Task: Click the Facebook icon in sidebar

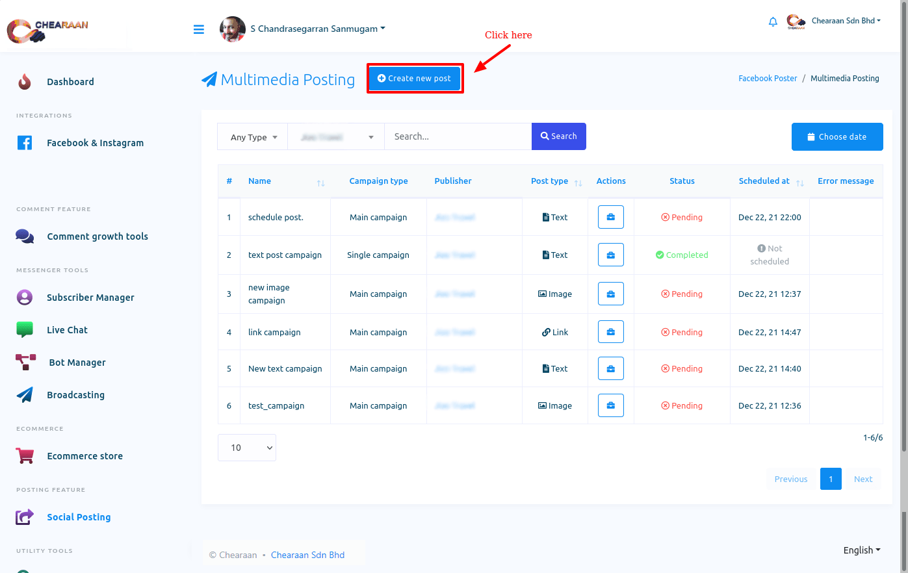Action: pos(25,143)
